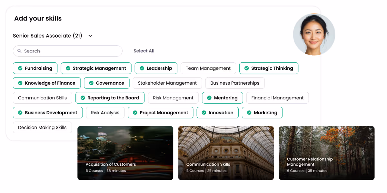Open the Acquisition of Customers course card
The width and height of the screenshot is (387, 193).
[x=125, y=153]
